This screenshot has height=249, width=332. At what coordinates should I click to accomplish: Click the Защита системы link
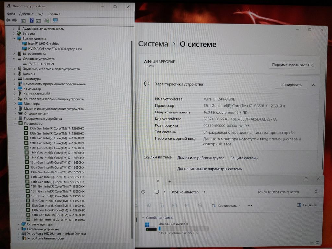244,158
